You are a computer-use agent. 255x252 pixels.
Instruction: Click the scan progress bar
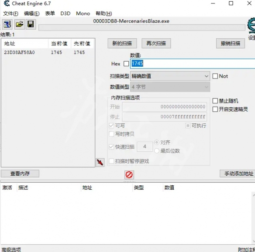pyautogui.click(x=142, y=27)
